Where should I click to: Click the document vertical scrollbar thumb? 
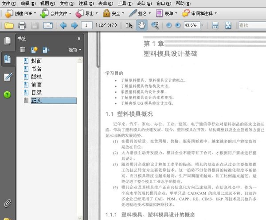click(98, 50)
